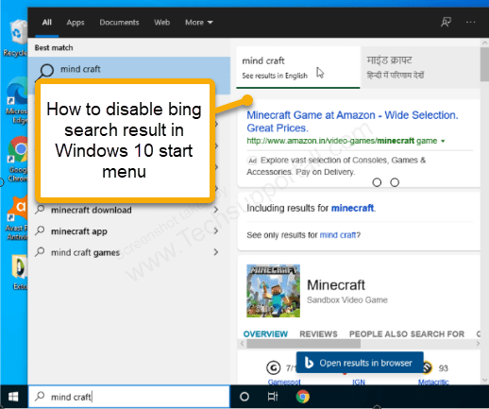This screenshot has height=409, width=489.
Task: Switch to the Documents search tab
Action: coord(119,23)
